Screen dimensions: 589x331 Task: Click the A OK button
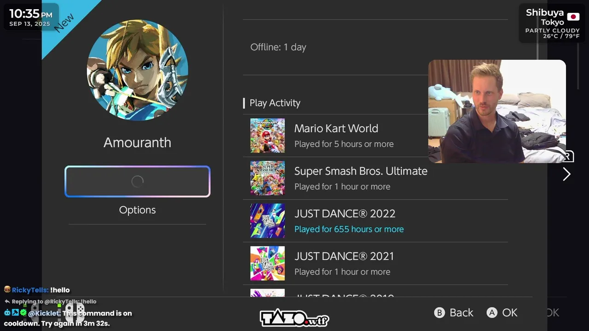click(502, 313)
